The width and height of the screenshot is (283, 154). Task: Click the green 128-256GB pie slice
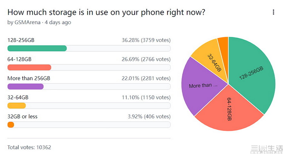tap(253, 72)
